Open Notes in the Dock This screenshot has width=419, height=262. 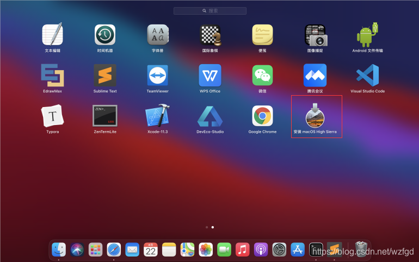[169, 249]
